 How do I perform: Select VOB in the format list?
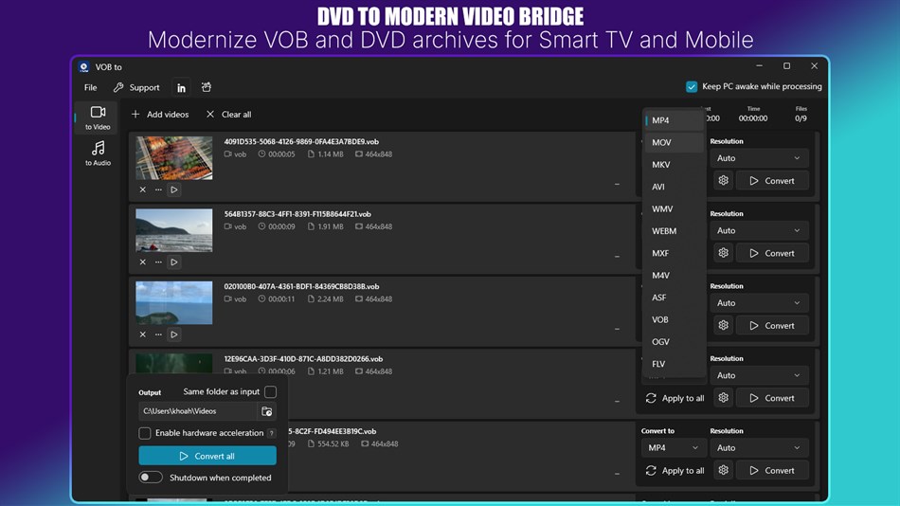tap(674, 320)
